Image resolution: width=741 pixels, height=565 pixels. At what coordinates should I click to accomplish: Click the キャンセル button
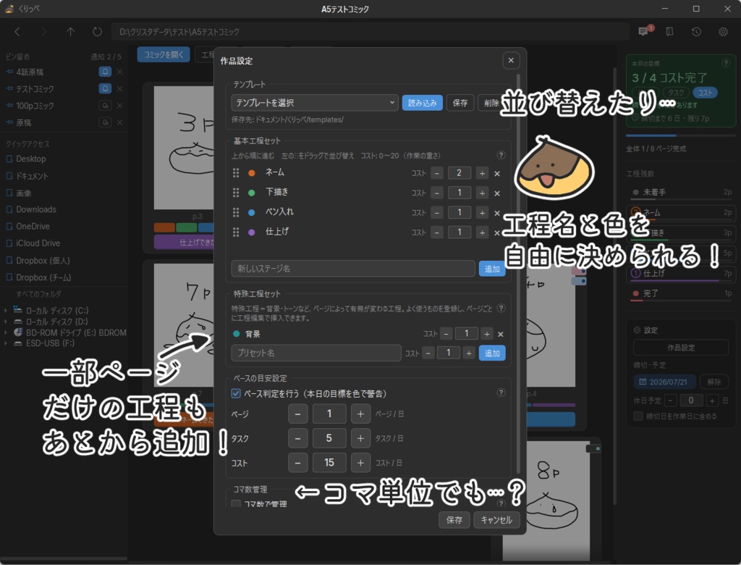[496, 519]
